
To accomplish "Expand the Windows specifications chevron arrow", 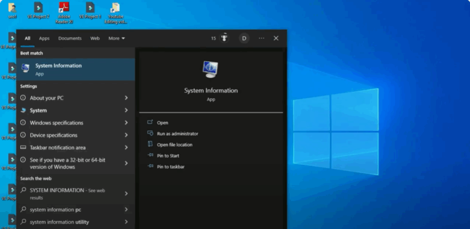I will 126,123.
